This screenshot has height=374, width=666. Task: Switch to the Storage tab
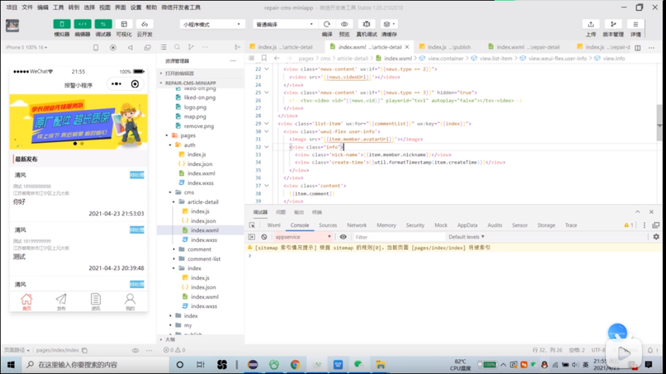(547, 225)
